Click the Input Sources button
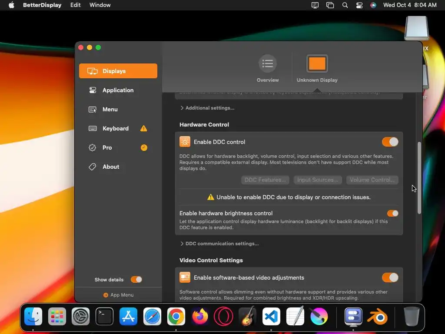The width and height of the screenshot is (445, 334). 318,180
